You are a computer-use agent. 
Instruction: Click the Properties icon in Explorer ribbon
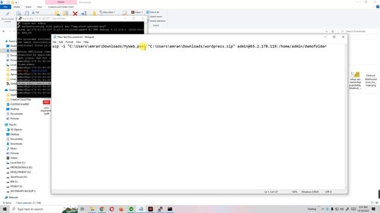(125, 13)
